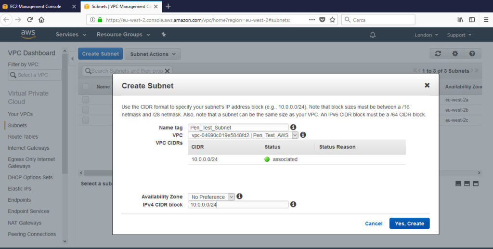Click the AWS logo
493x249 pixels.
click(28, 34)
